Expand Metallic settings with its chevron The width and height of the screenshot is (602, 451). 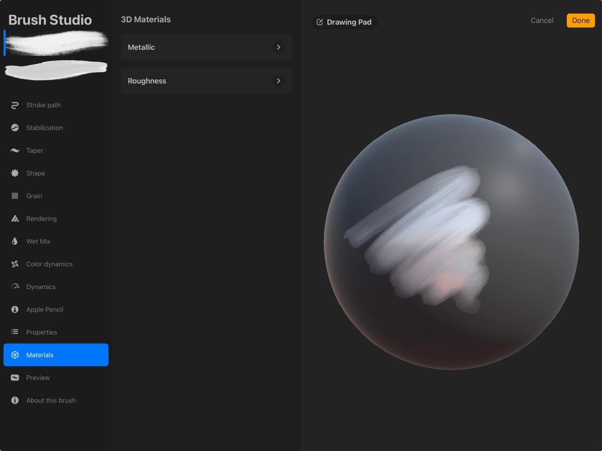[x=278, y=47]
